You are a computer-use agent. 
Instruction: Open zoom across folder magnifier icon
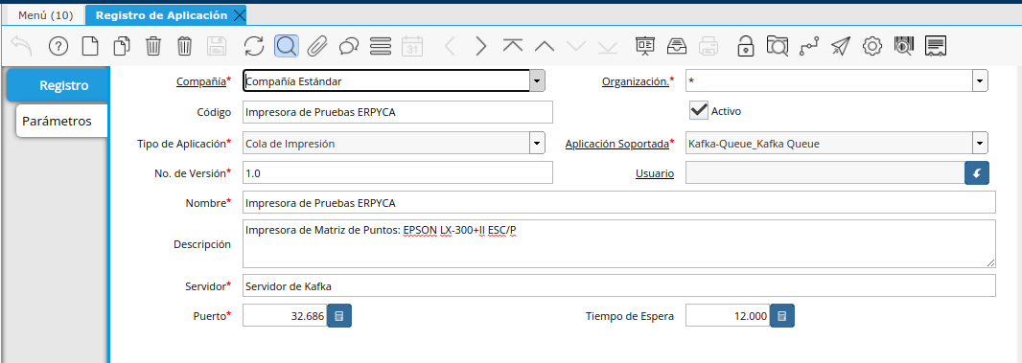pyautogui.click(x=778, y=46)
